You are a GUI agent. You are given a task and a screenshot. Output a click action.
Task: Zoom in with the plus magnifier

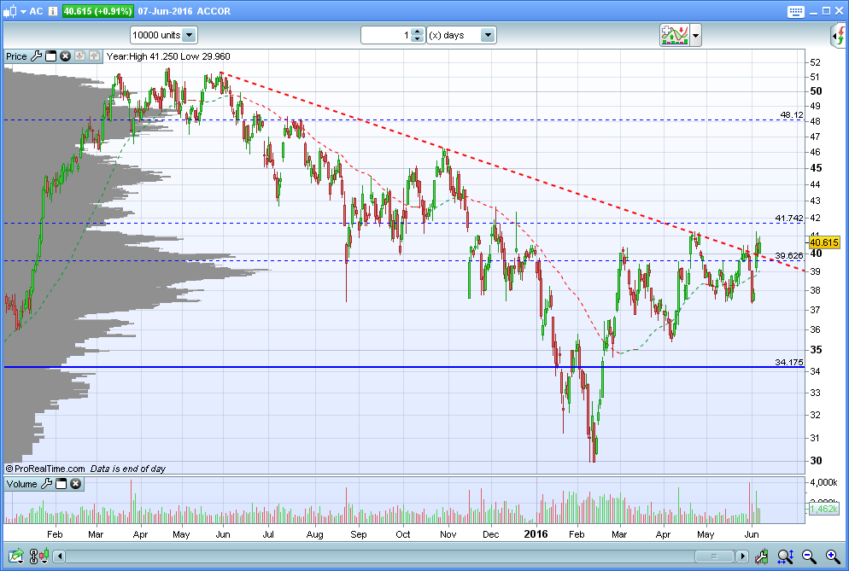831,556
